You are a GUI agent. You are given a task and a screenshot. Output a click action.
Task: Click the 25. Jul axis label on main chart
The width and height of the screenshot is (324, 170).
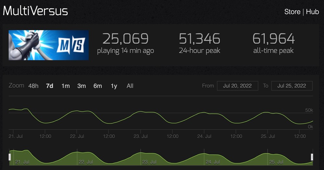coord(268,136)
